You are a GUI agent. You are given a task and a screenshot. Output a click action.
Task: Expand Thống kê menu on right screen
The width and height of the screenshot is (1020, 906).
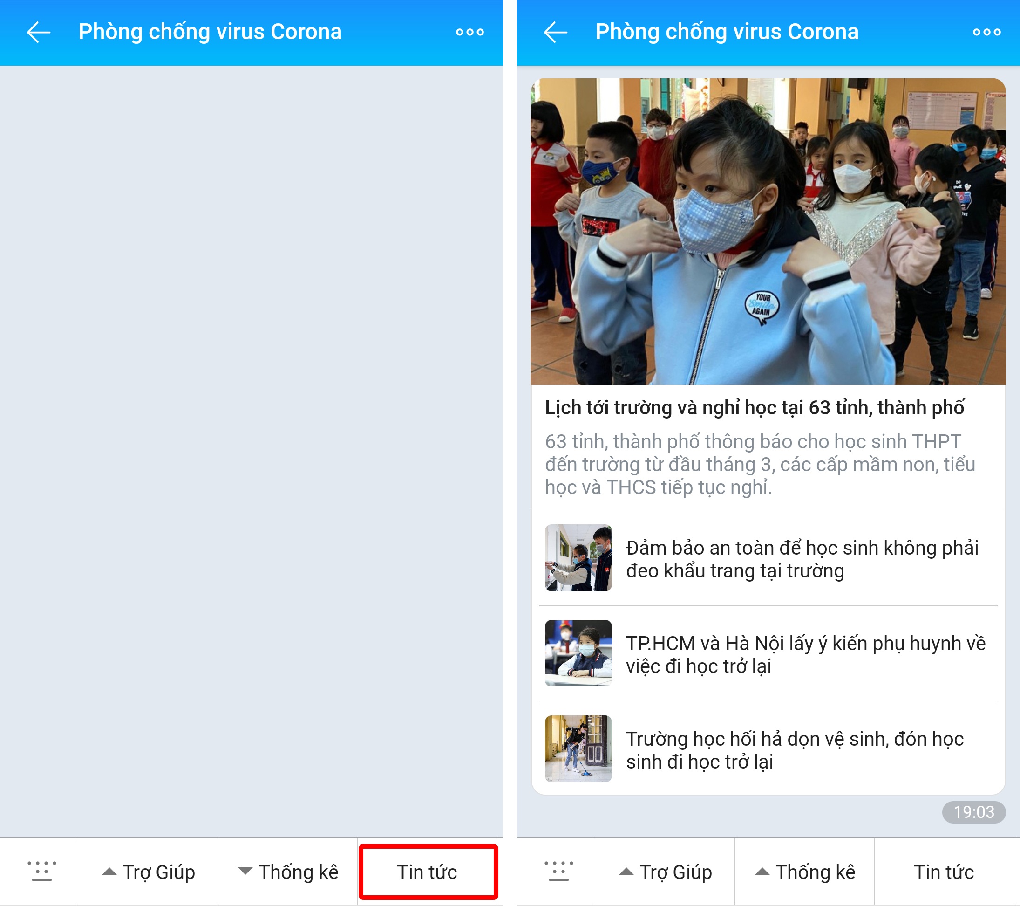[x=805, y=872]
